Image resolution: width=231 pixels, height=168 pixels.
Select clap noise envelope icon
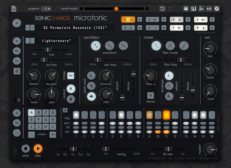pyautogui.click(x=169, y=96)
